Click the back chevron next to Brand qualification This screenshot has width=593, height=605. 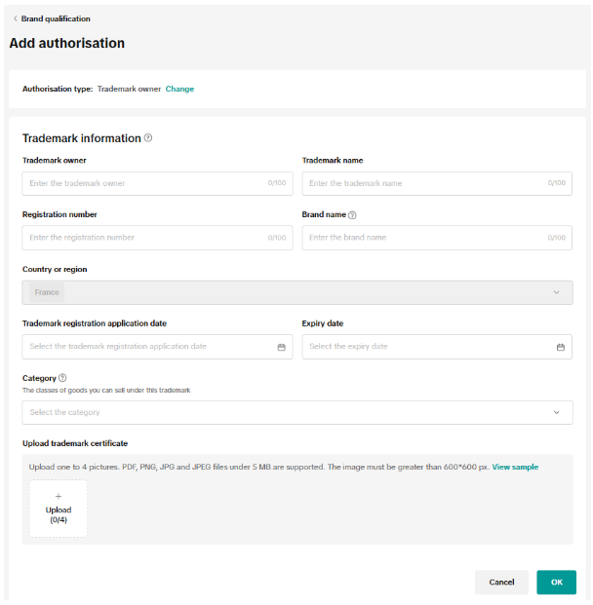click(x=15, y=19)
